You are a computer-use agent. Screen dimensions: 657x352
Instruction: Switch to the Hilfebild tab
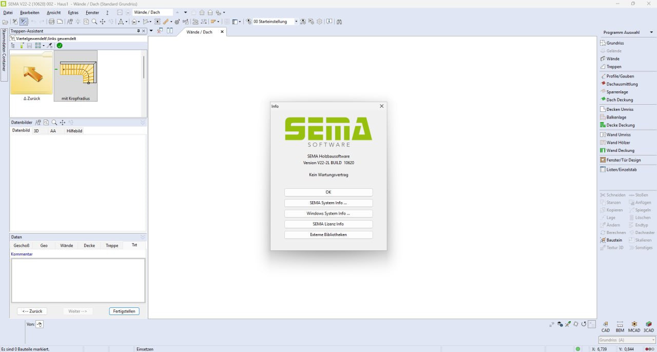tap(74, 131)
